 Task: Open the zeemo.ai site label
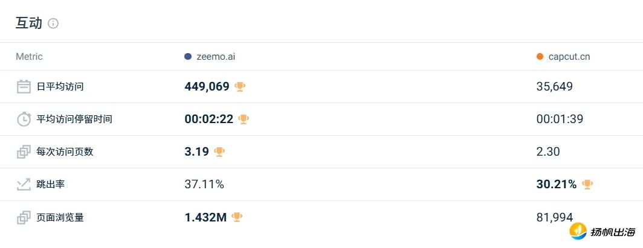point(216,57)
